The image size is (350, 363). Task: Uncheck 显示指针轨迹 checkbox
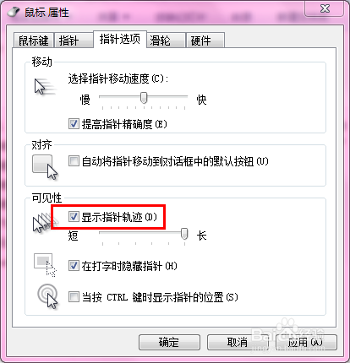pyautogui.click(x=74, y=217)
